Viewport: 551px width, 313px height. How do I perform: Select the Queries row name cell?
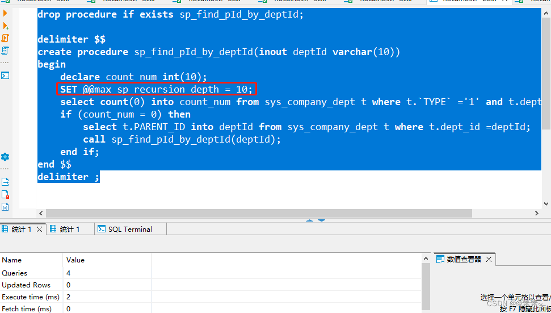tap(31, 273)
